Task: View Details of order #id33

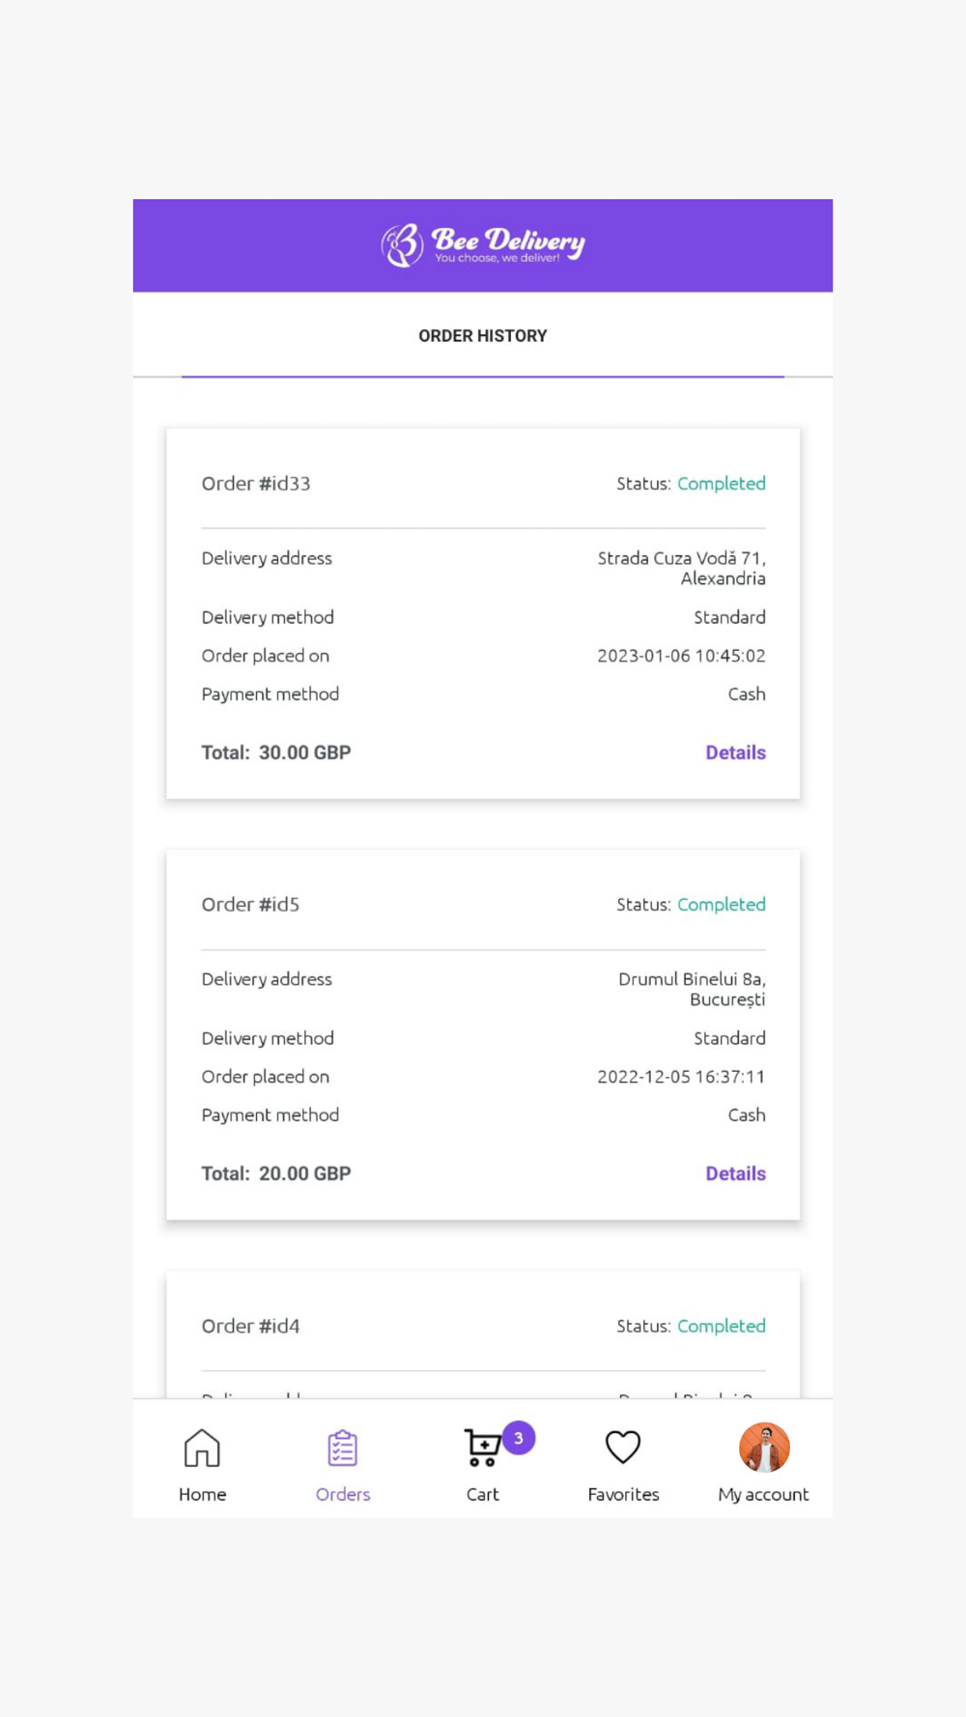Action: coord(735,753)
